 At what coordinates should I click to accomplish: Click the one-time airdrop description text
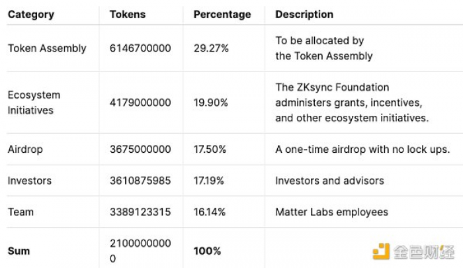[362, 149]
